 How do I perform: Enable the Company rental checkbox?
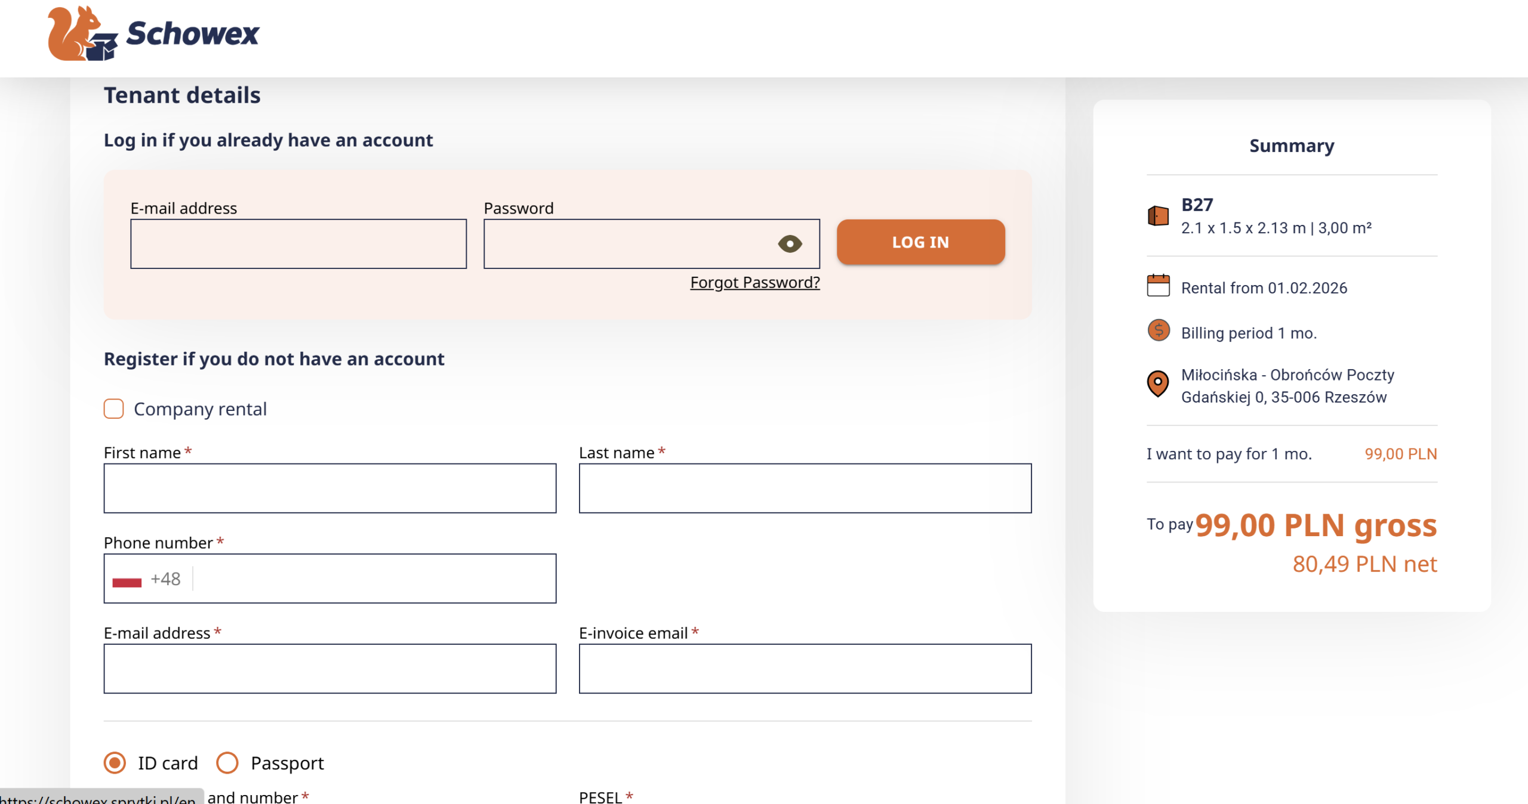pos(113,409)
